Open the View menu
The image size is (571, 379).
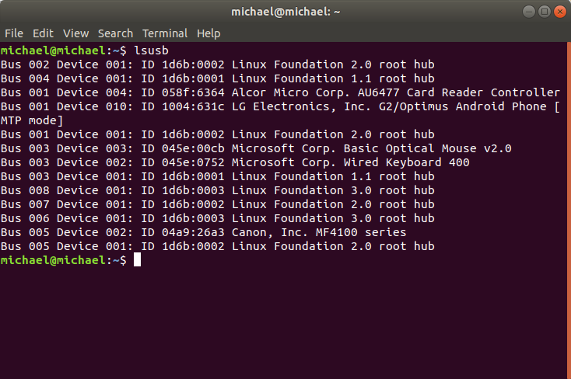click(x=75, y=33)
